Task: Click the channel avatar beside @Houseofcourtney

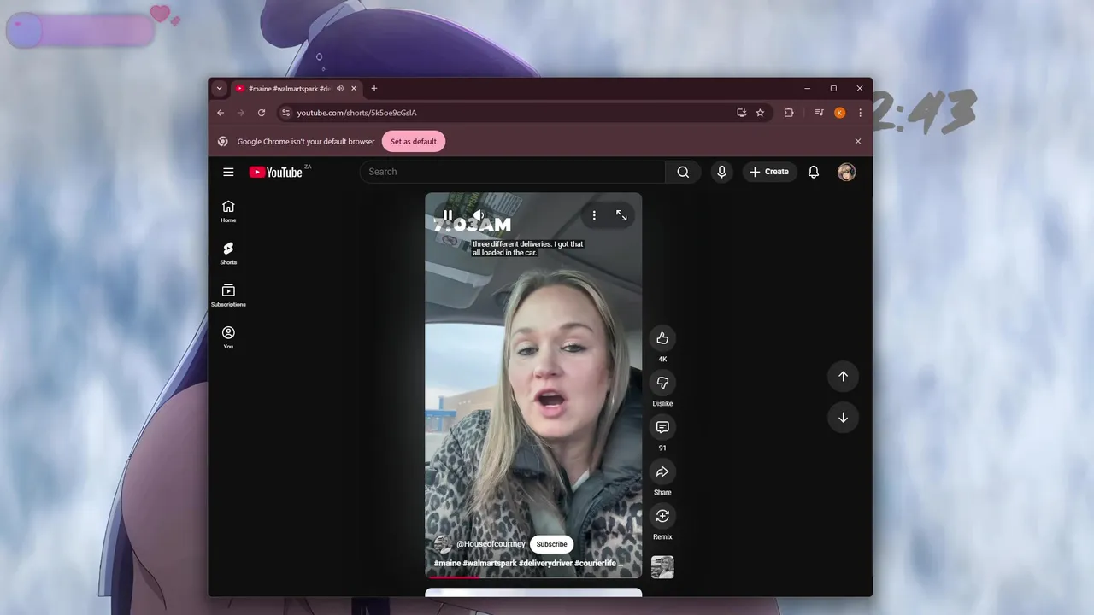Action: (443, 544)
